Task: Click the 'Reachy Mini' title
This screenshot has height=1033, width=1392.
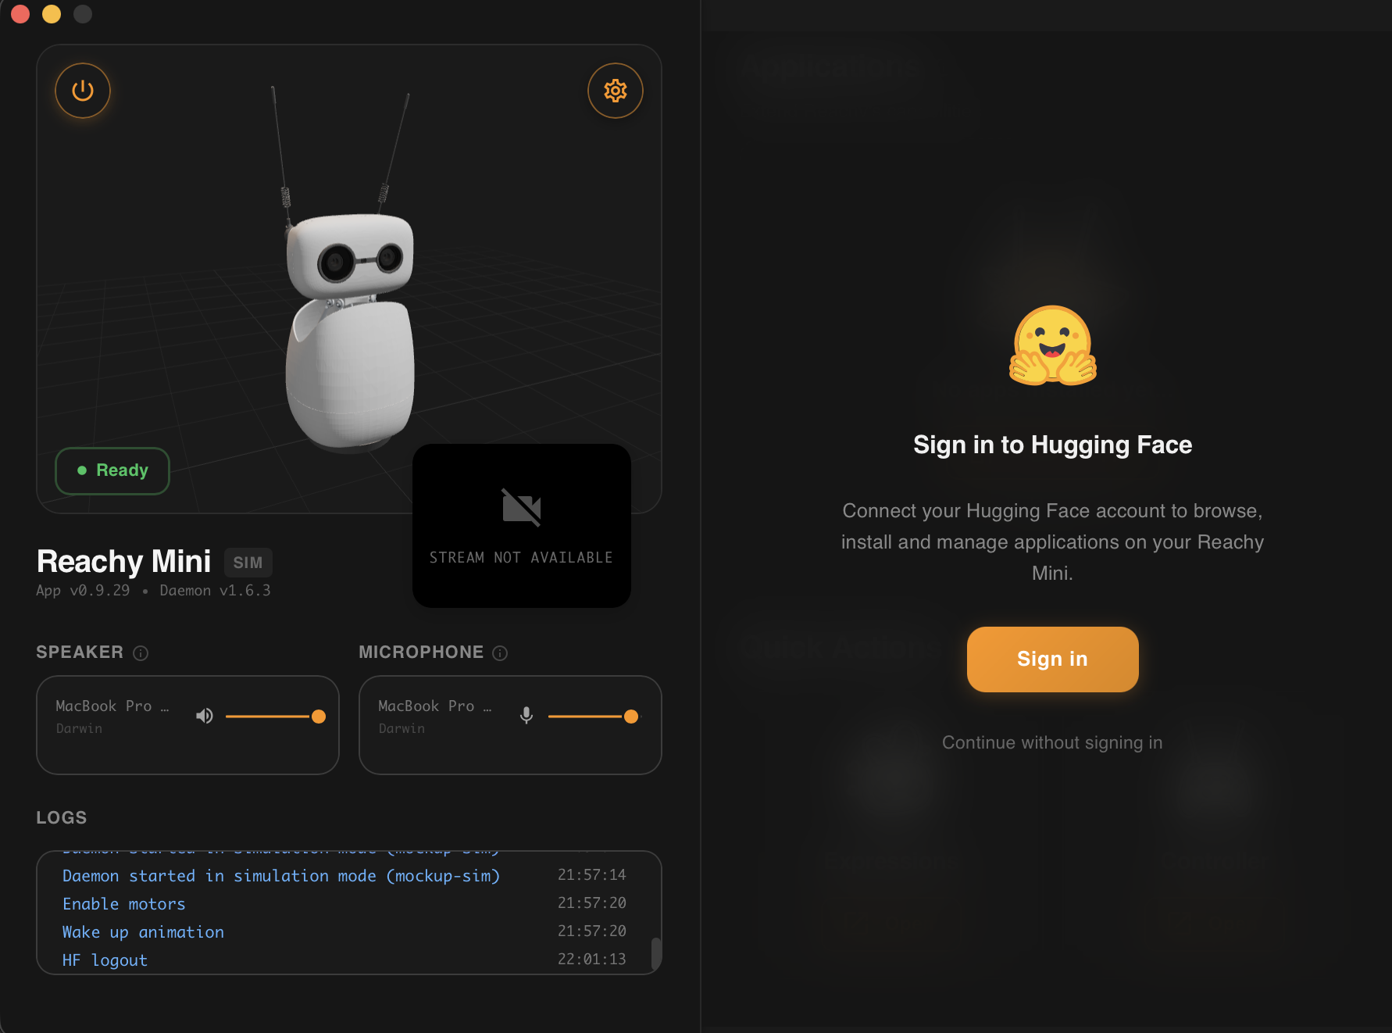Action: [x=124, y=561]
